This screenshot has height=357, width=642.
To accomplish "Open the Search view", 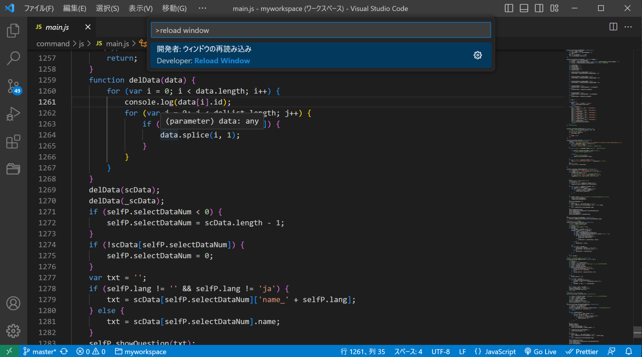I will pos(13,58).
